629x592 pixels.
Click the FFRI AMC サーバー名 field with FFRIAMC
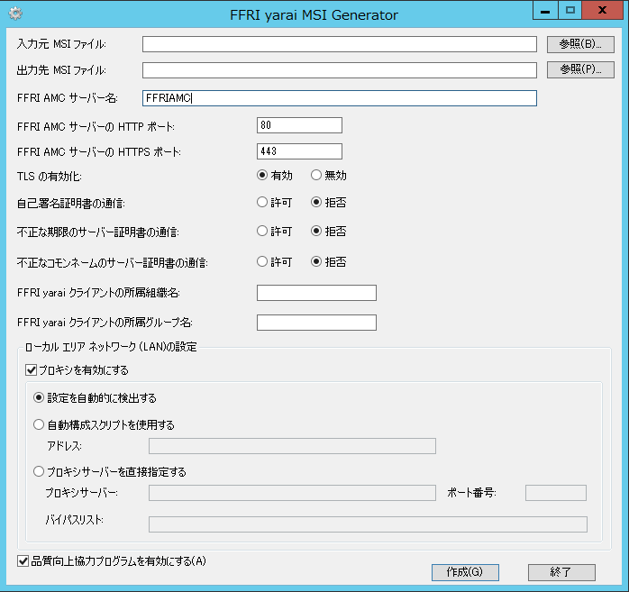click(340, 98)
